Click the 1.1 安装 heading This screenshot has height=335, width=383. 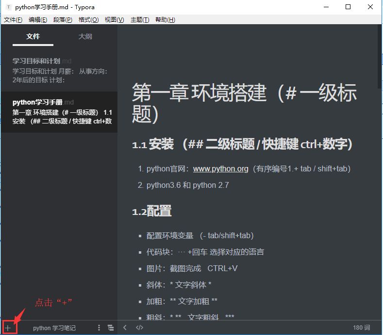(242, 144)
